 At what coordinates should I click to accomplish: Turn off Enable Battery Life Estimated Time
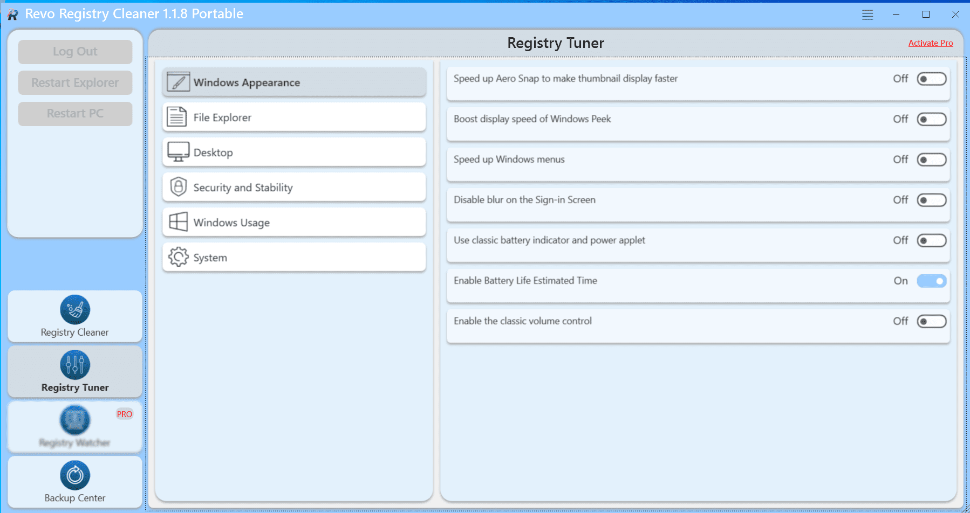point(932,281)
